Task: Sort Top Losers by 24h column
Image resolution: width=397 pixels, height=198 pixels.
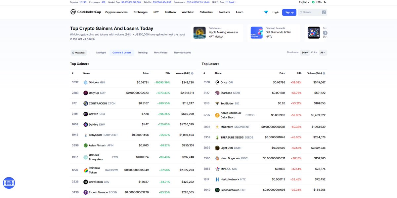Action: coord(299,73)
